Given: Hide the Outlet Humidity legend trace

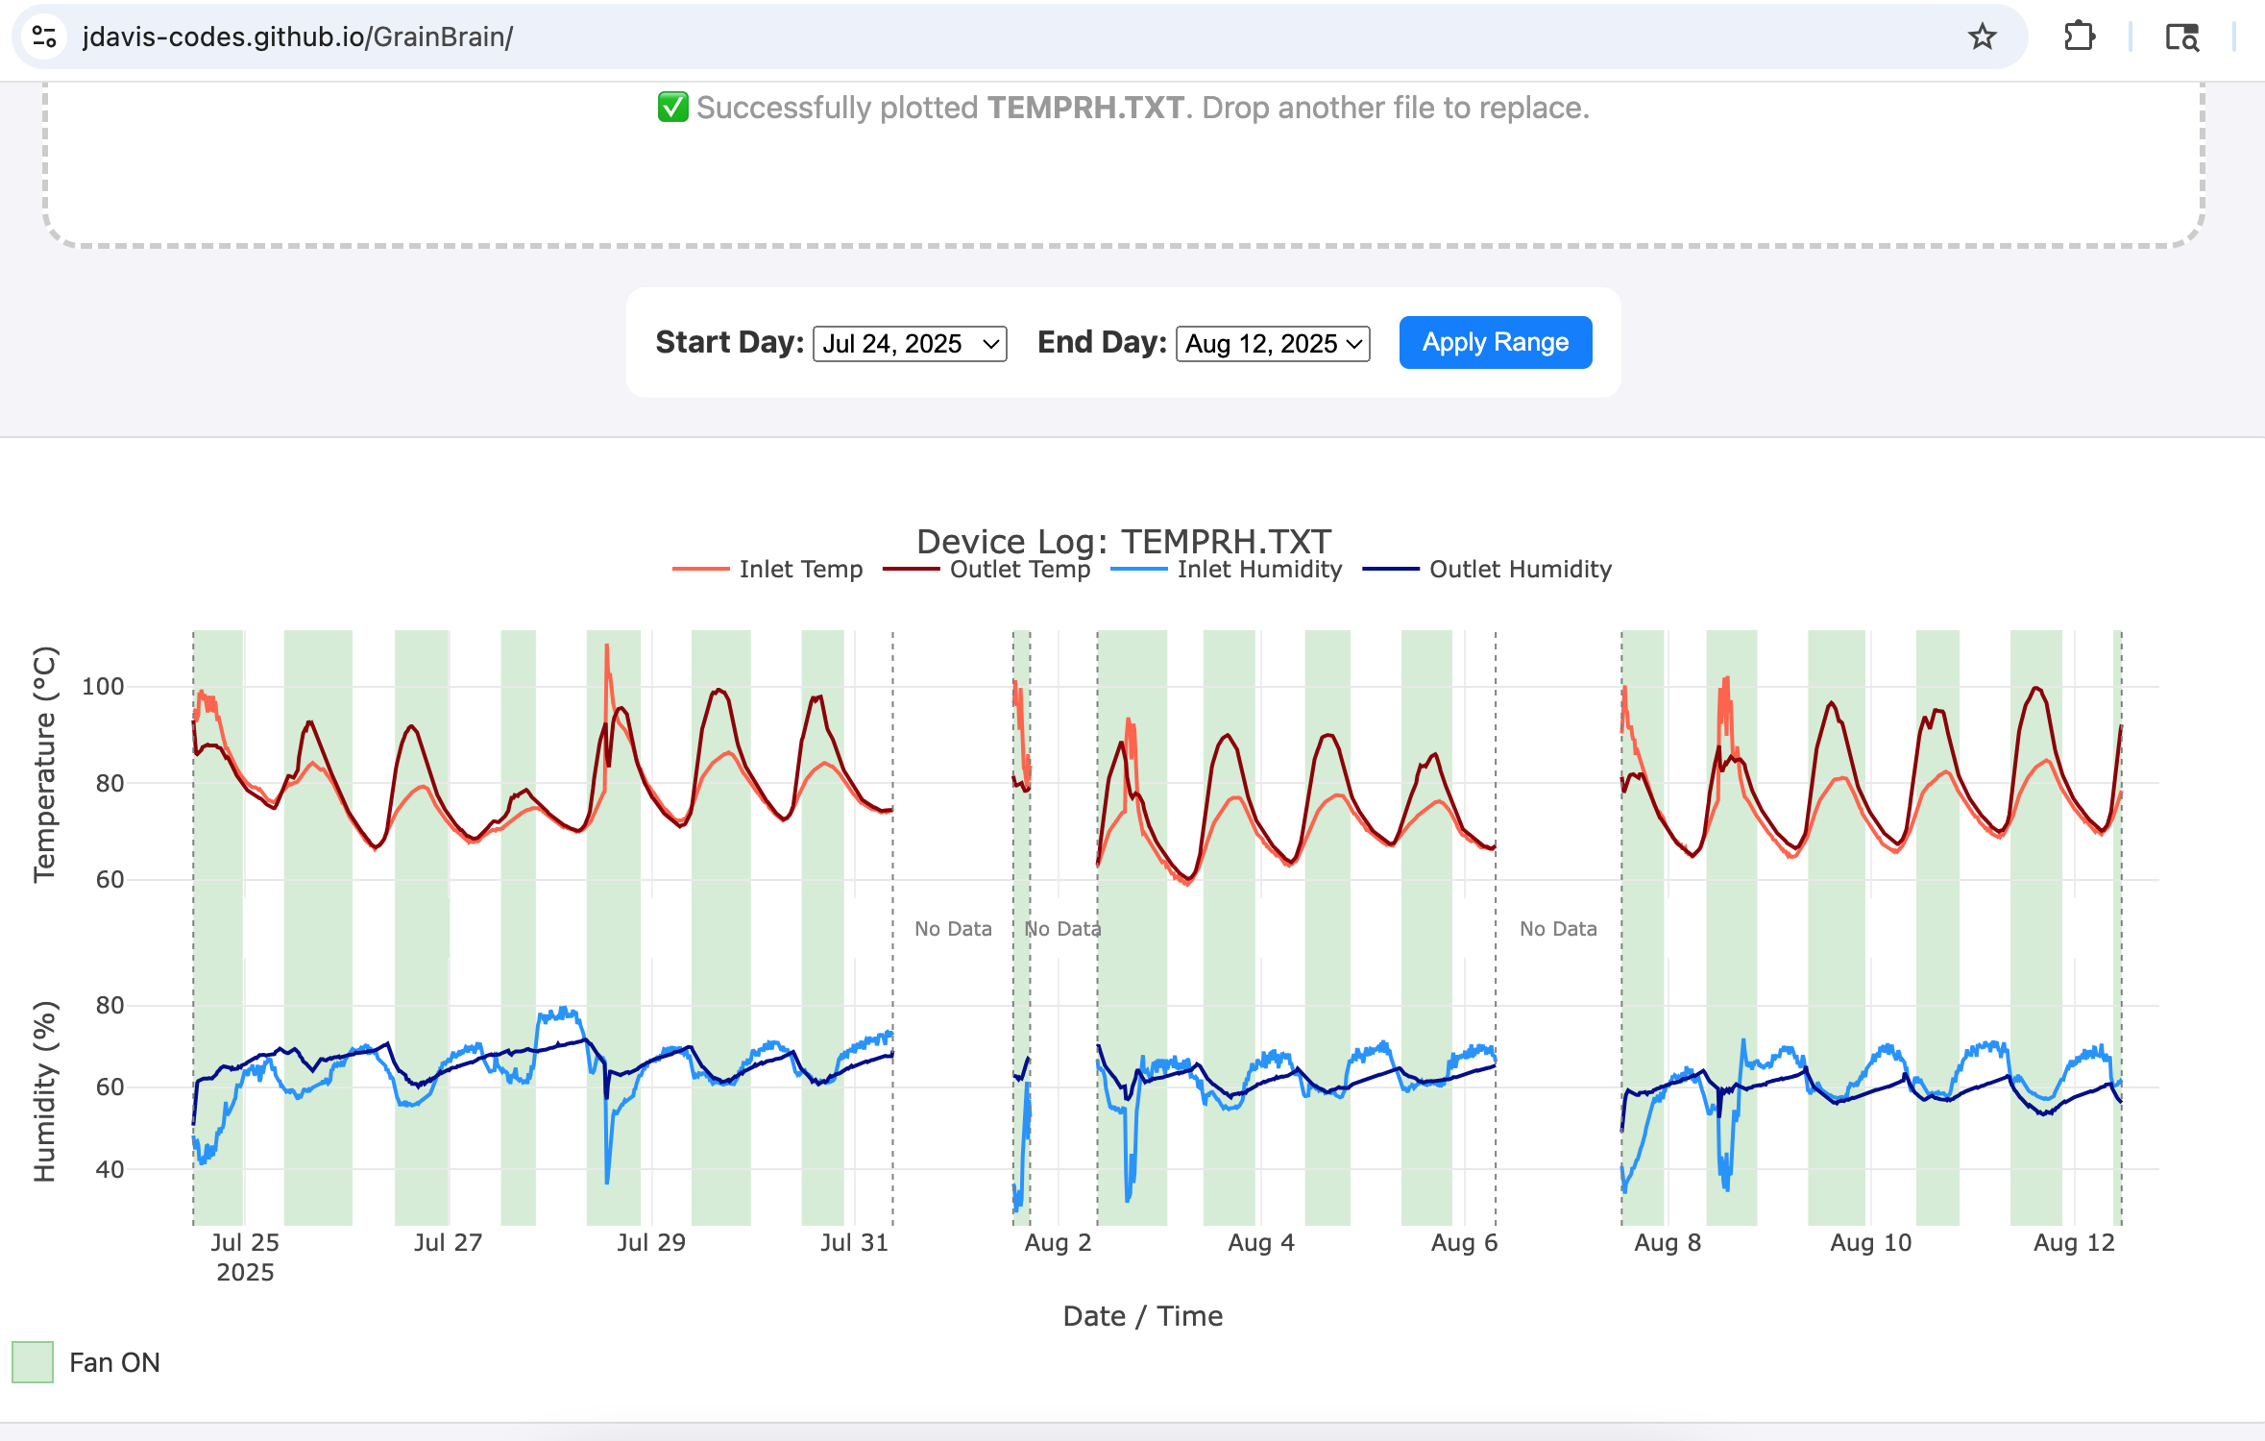Looking at the screenshot, I should 1520,570.
